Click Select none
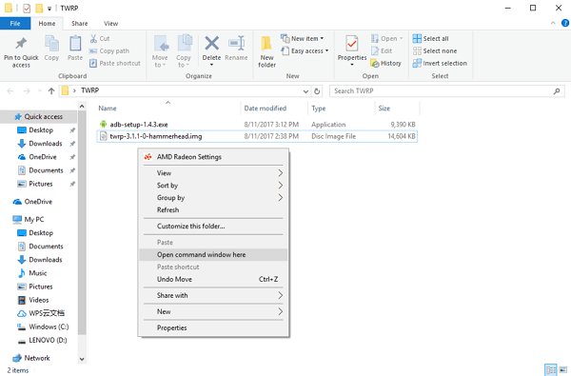The image size is (571, 376). pyautogui.click(x=435, y=51)
